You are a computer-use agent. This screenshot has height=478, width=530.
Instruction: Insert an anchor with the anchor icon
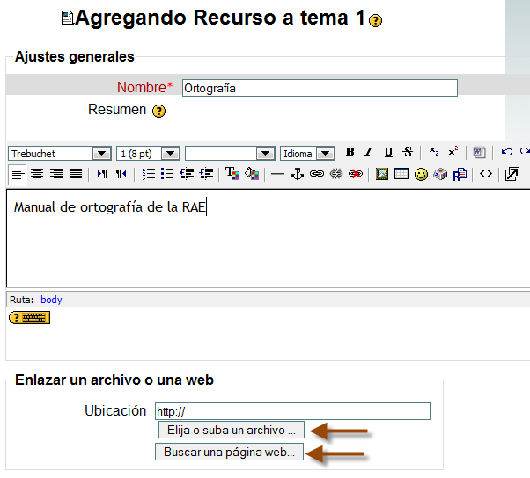tap(298, 174)
